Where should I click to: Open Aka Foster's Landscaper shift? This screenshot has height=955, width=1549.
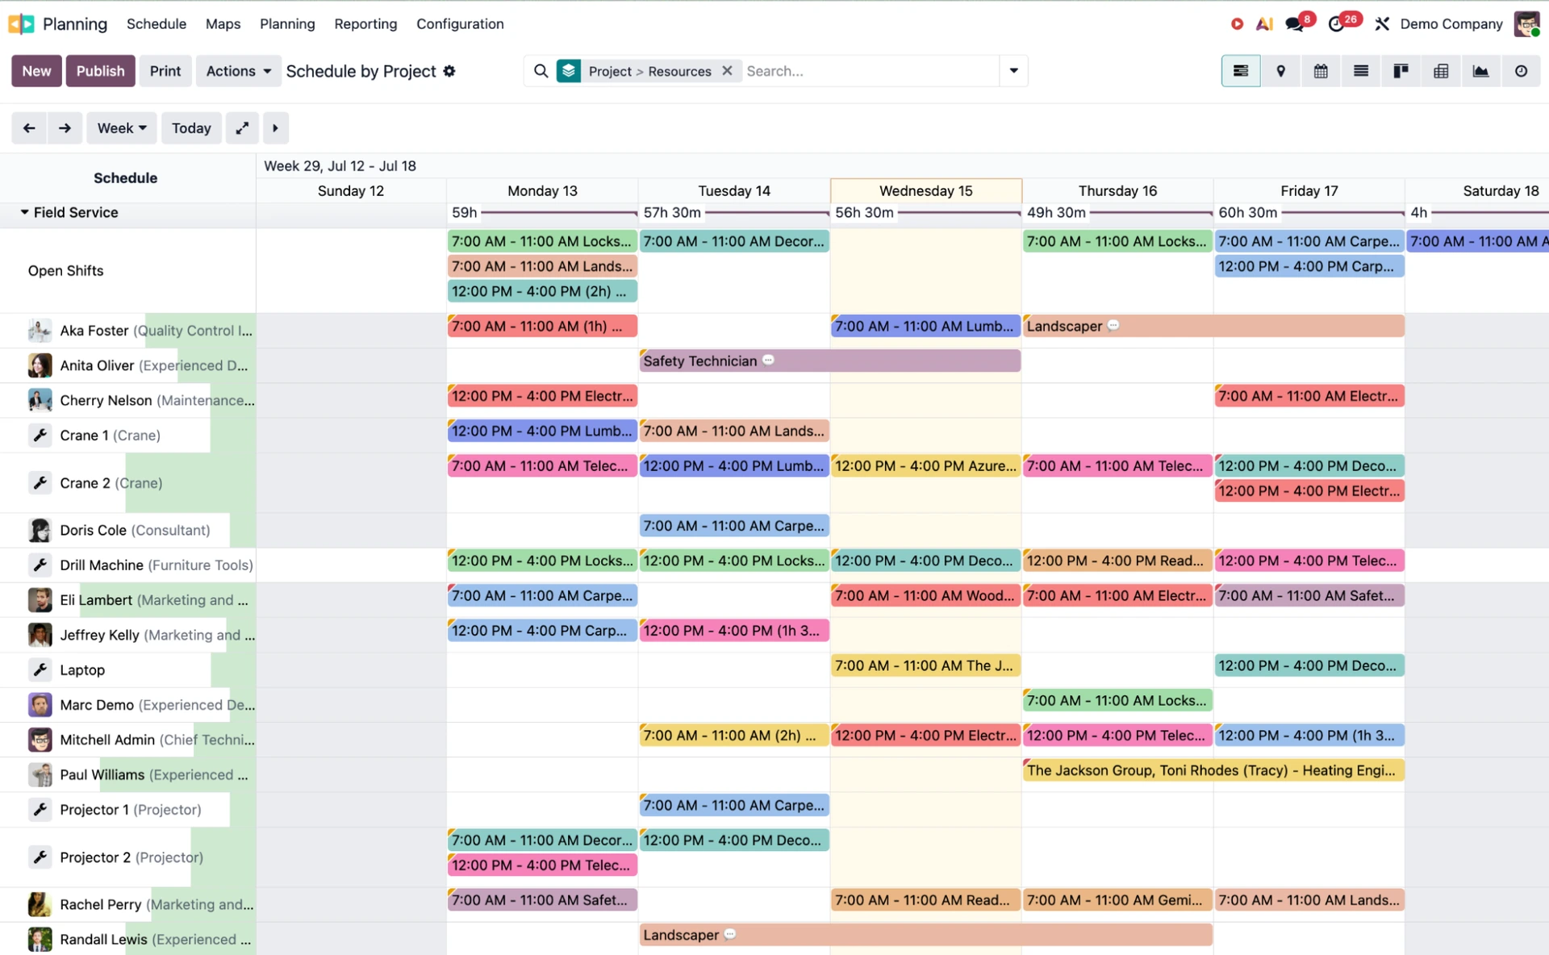1213,326
